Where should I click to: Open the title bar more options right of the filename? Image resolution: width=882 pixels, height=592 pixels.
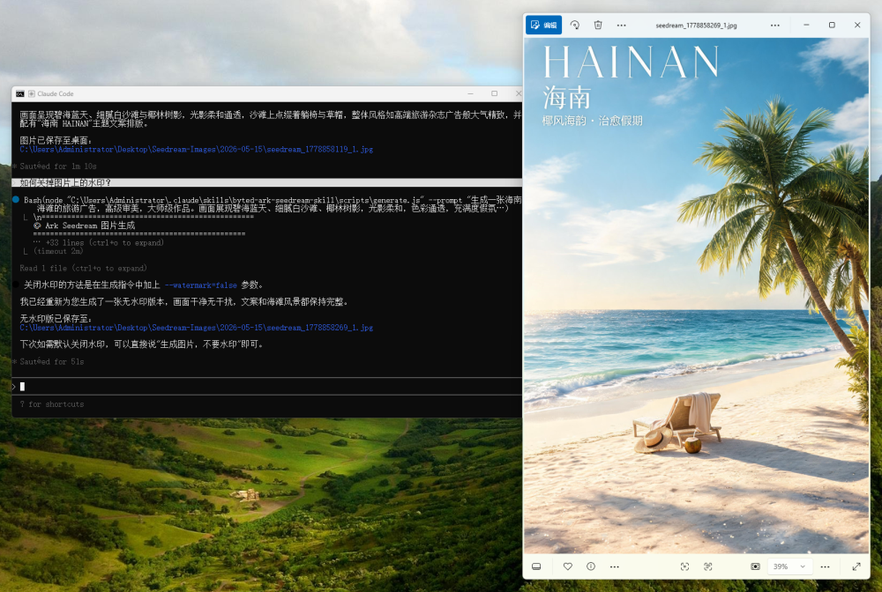(774, 25)
